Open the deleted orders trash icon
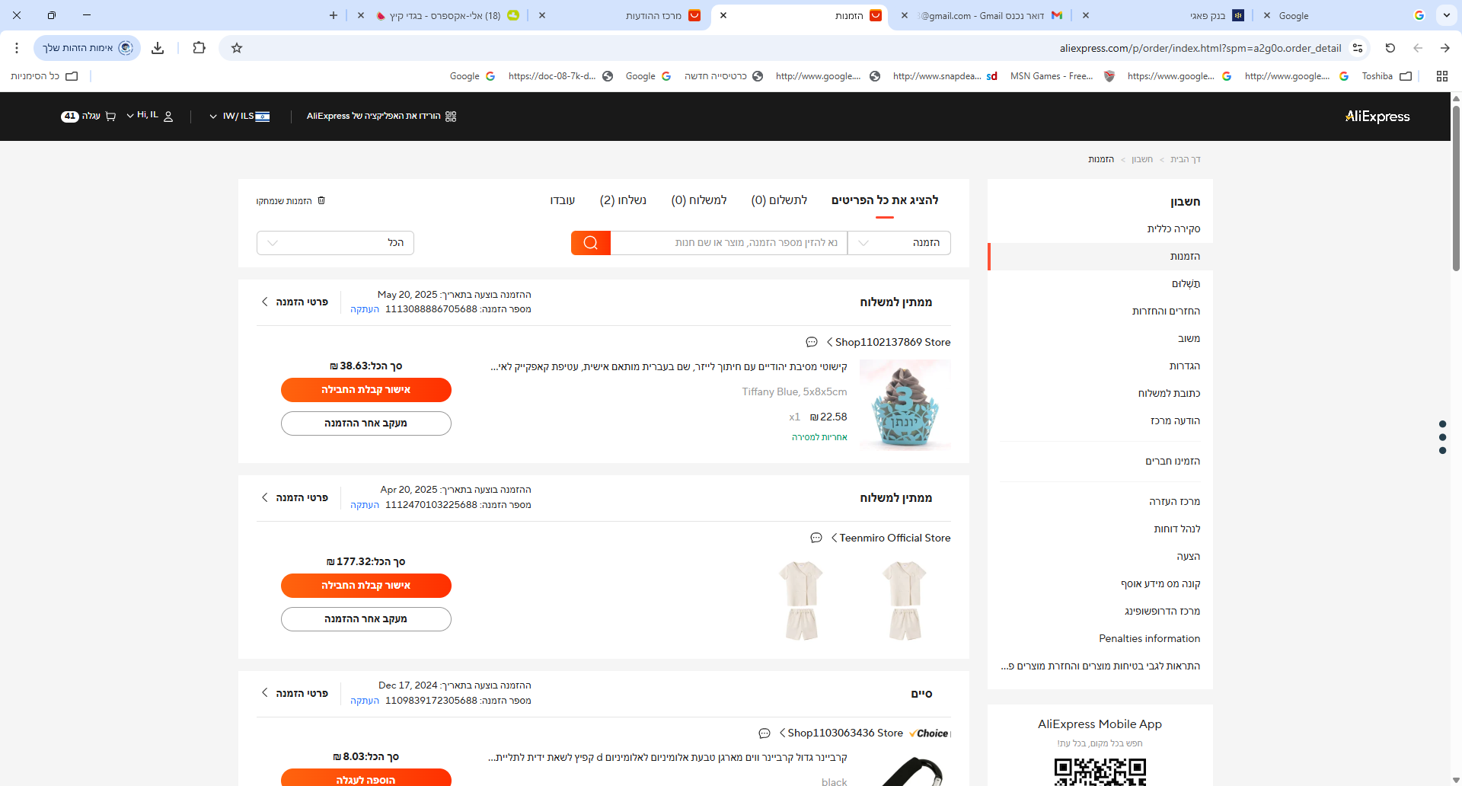 click(x=321, y=200)
